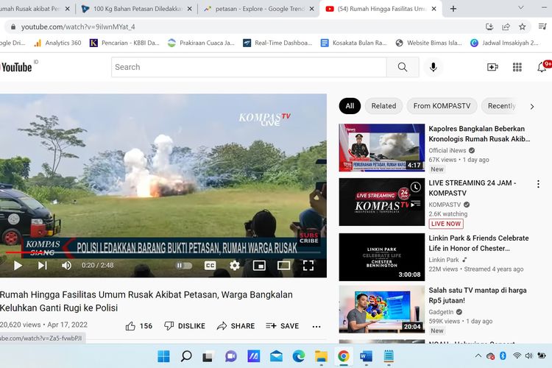Open Create video camera icon
This screenshot has height=368, width=552.
coord(492,67)
